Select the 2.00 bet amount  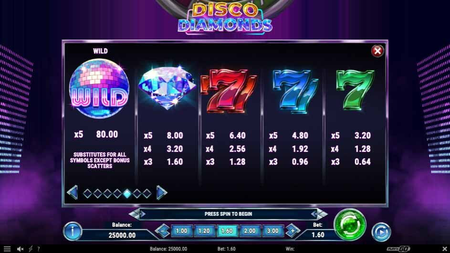coord(250,231)
